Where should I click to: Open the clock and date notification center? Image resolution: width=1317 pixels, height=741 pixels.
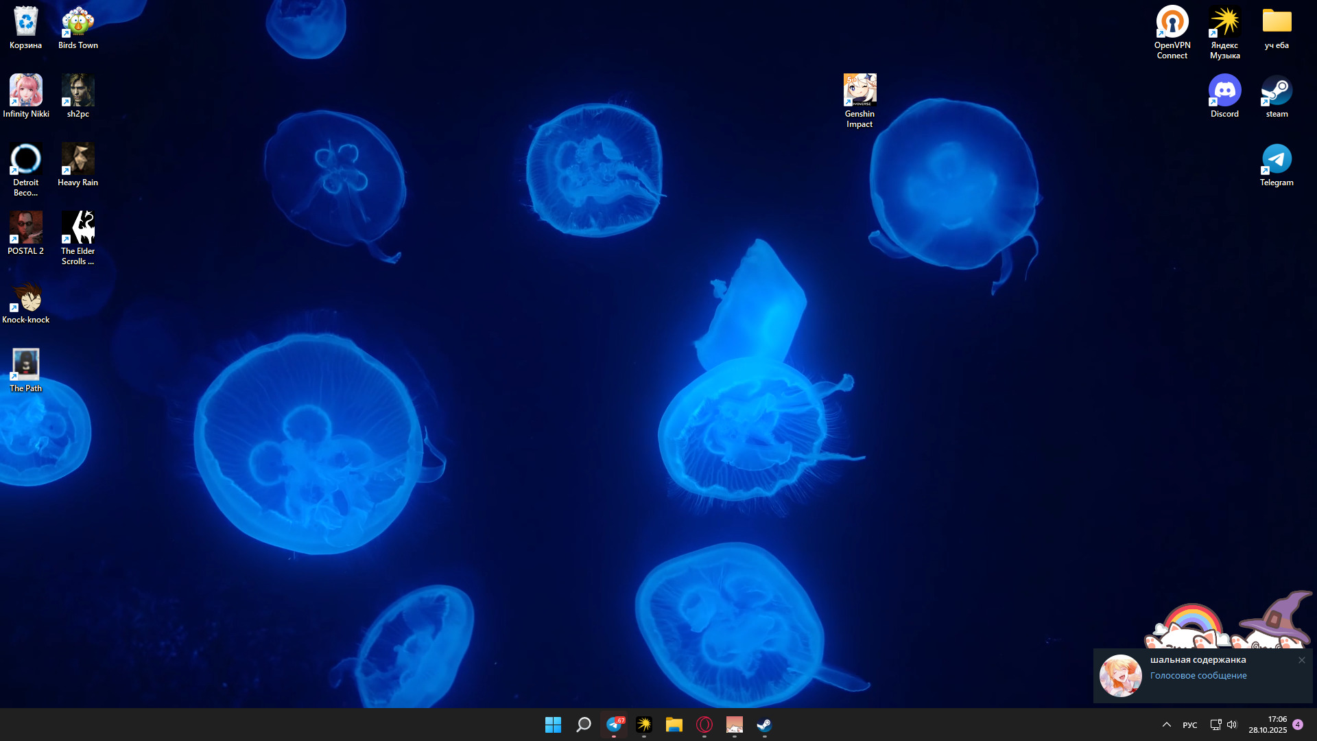tap(1268, 725)
